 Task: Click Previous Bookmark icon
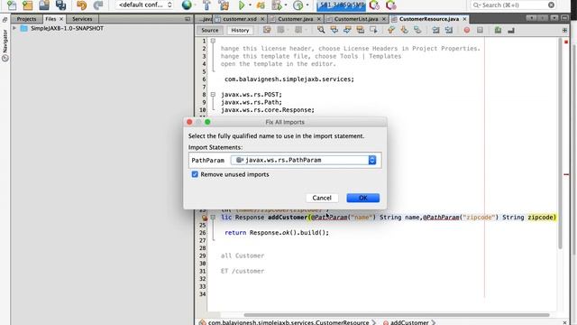click(x=390, y=30)
